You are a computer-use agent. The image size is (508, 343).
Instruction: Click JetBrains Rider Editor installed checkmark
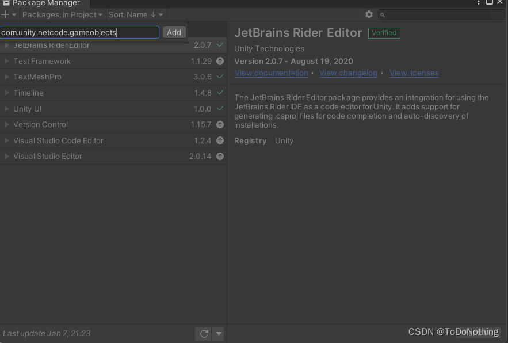(x=220, y=45)
